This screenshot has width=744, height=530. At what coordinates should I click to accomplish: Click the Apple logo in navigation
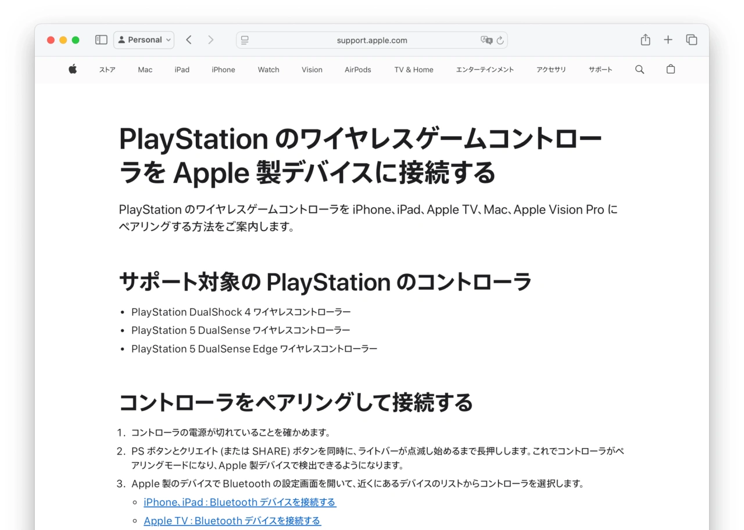[73, 70]
